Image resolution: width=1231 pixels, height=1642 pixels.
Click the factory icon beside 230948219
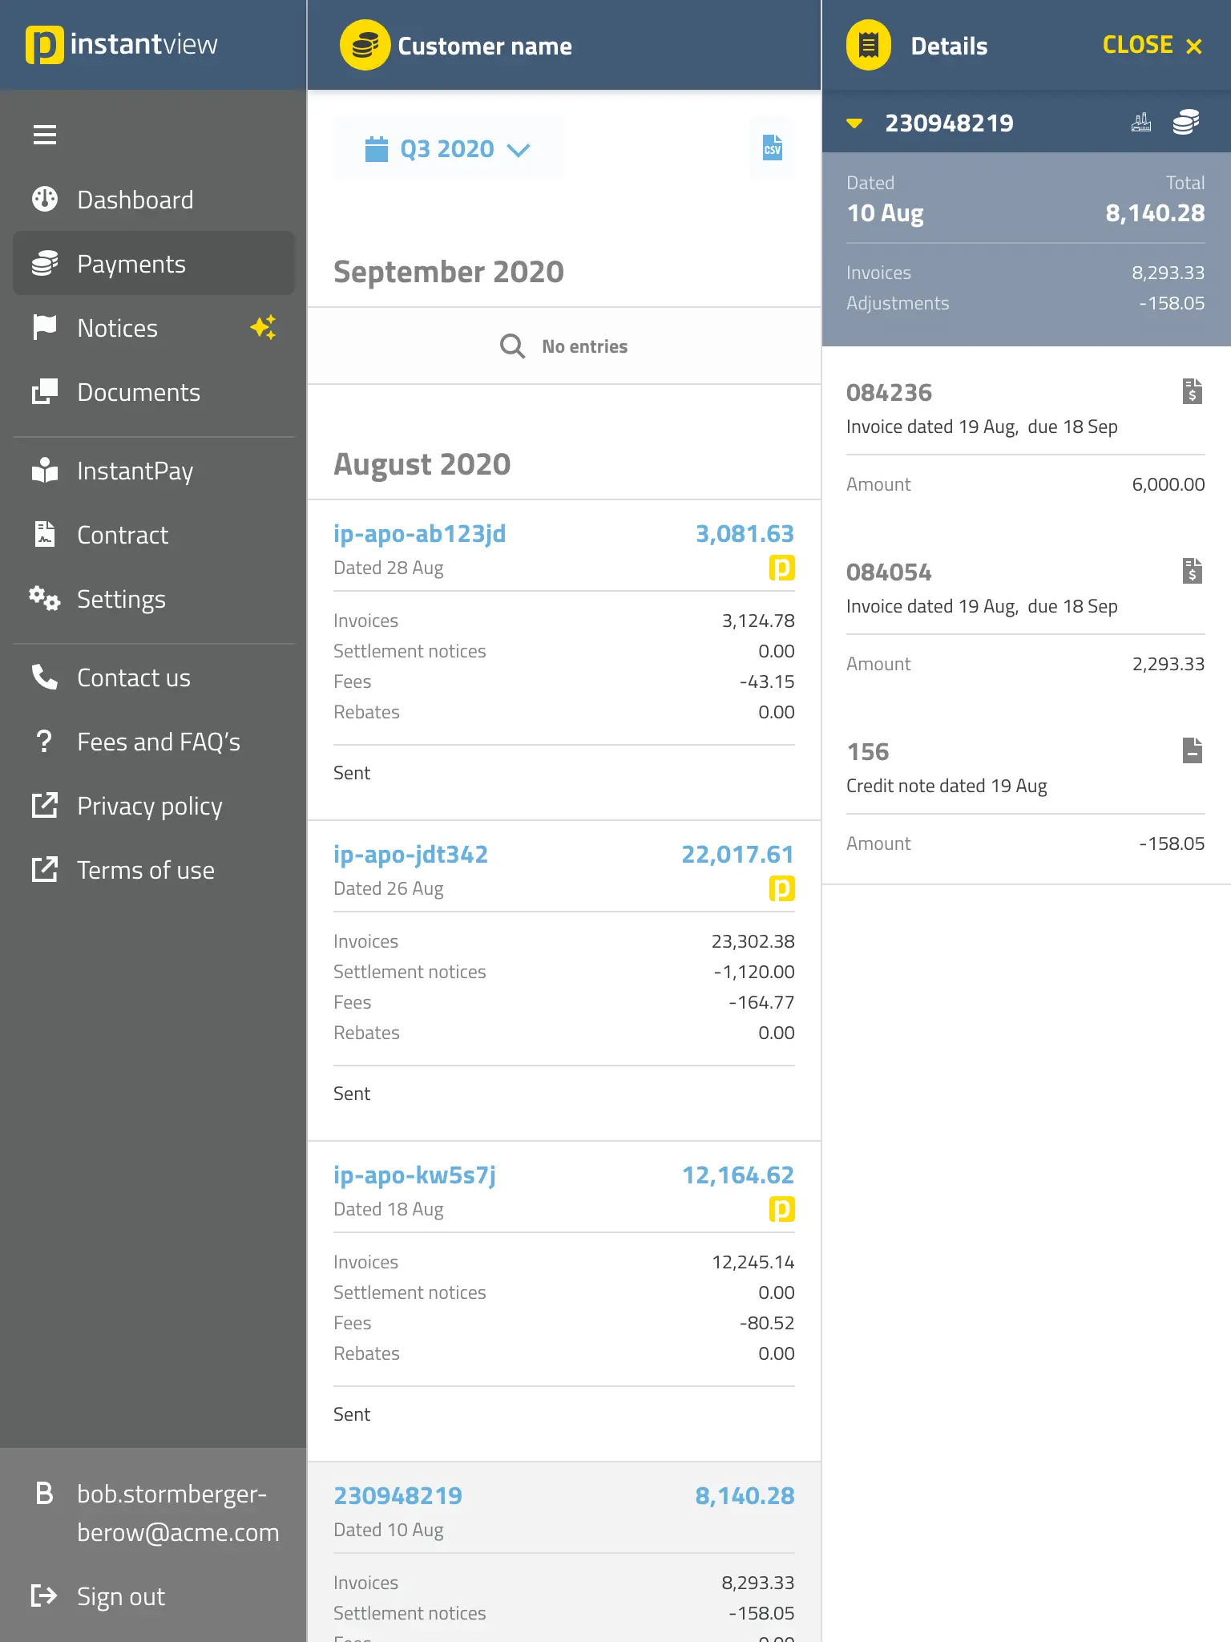click(x=1140, y=123)
